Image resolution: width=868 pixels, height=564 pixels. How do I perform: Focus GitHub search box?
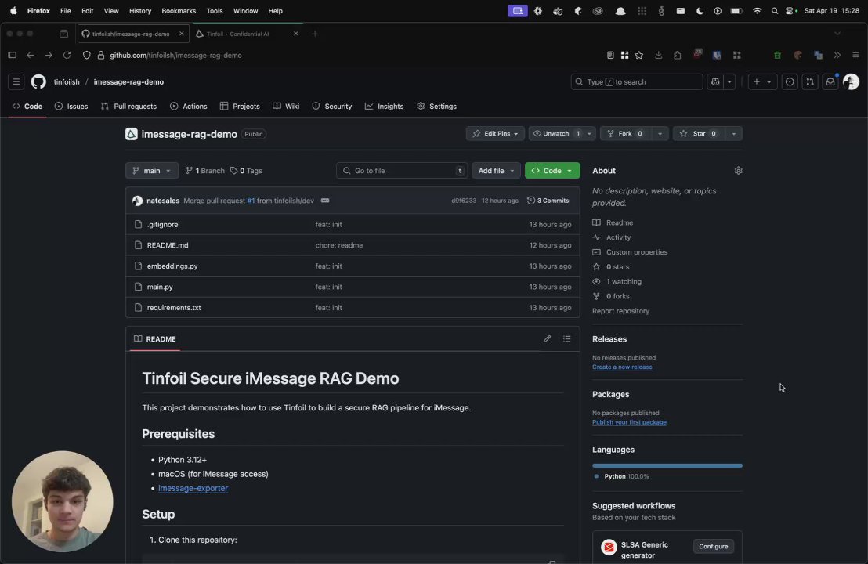(x=637, y=82)
